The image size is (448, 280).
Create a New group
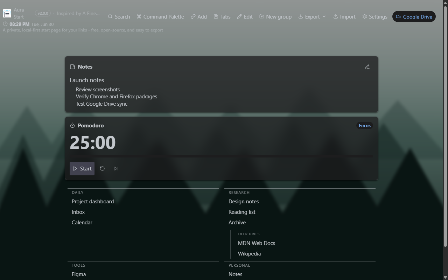[x=275, y=16]
